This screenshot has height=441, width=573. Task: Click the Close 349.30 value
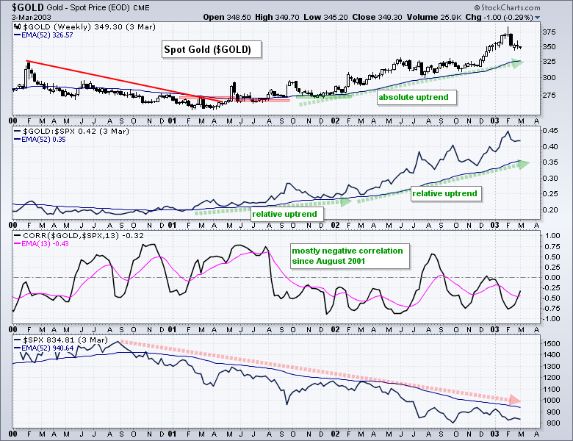pyautogui.click(x=377, y=17)
